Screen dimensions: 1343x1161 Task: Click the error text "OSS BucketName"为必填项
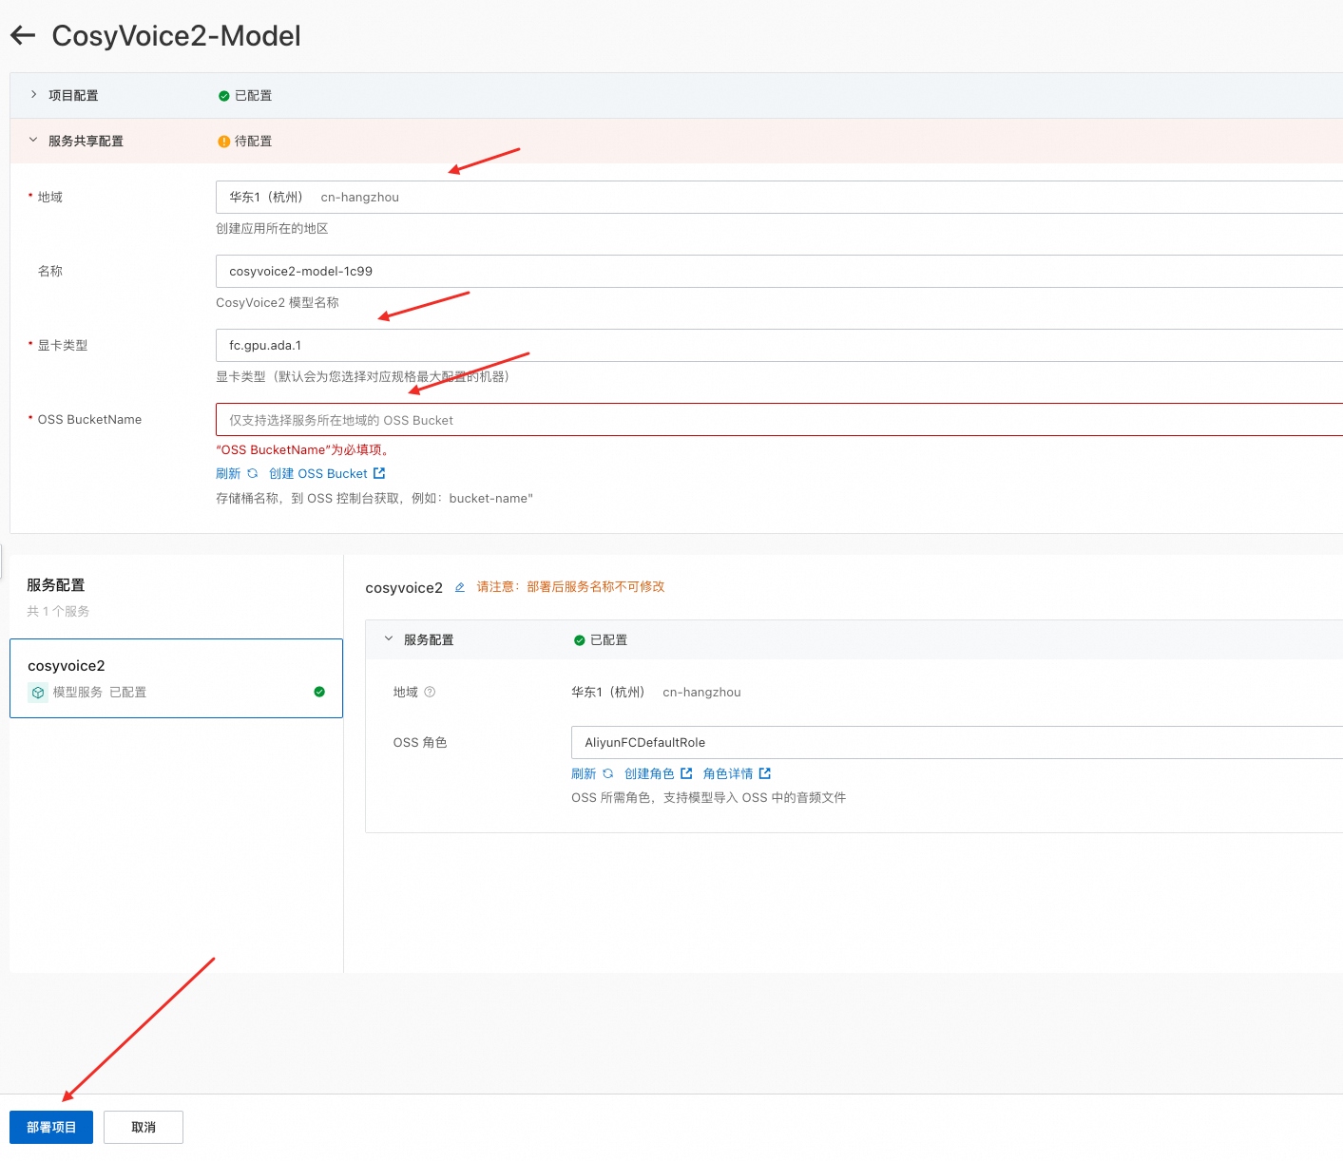pyautogui.click(x=302, y=450)
